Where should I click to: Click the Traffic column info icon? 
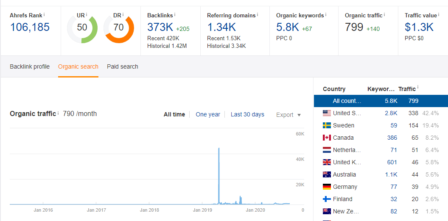[418, 87]
